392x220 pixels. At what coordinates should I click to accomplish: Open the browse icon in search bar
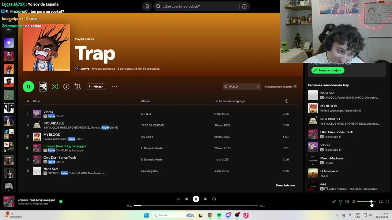244,6
